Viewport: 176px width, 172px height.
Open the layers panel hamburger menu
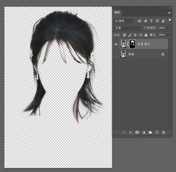(x=169, y=13)
